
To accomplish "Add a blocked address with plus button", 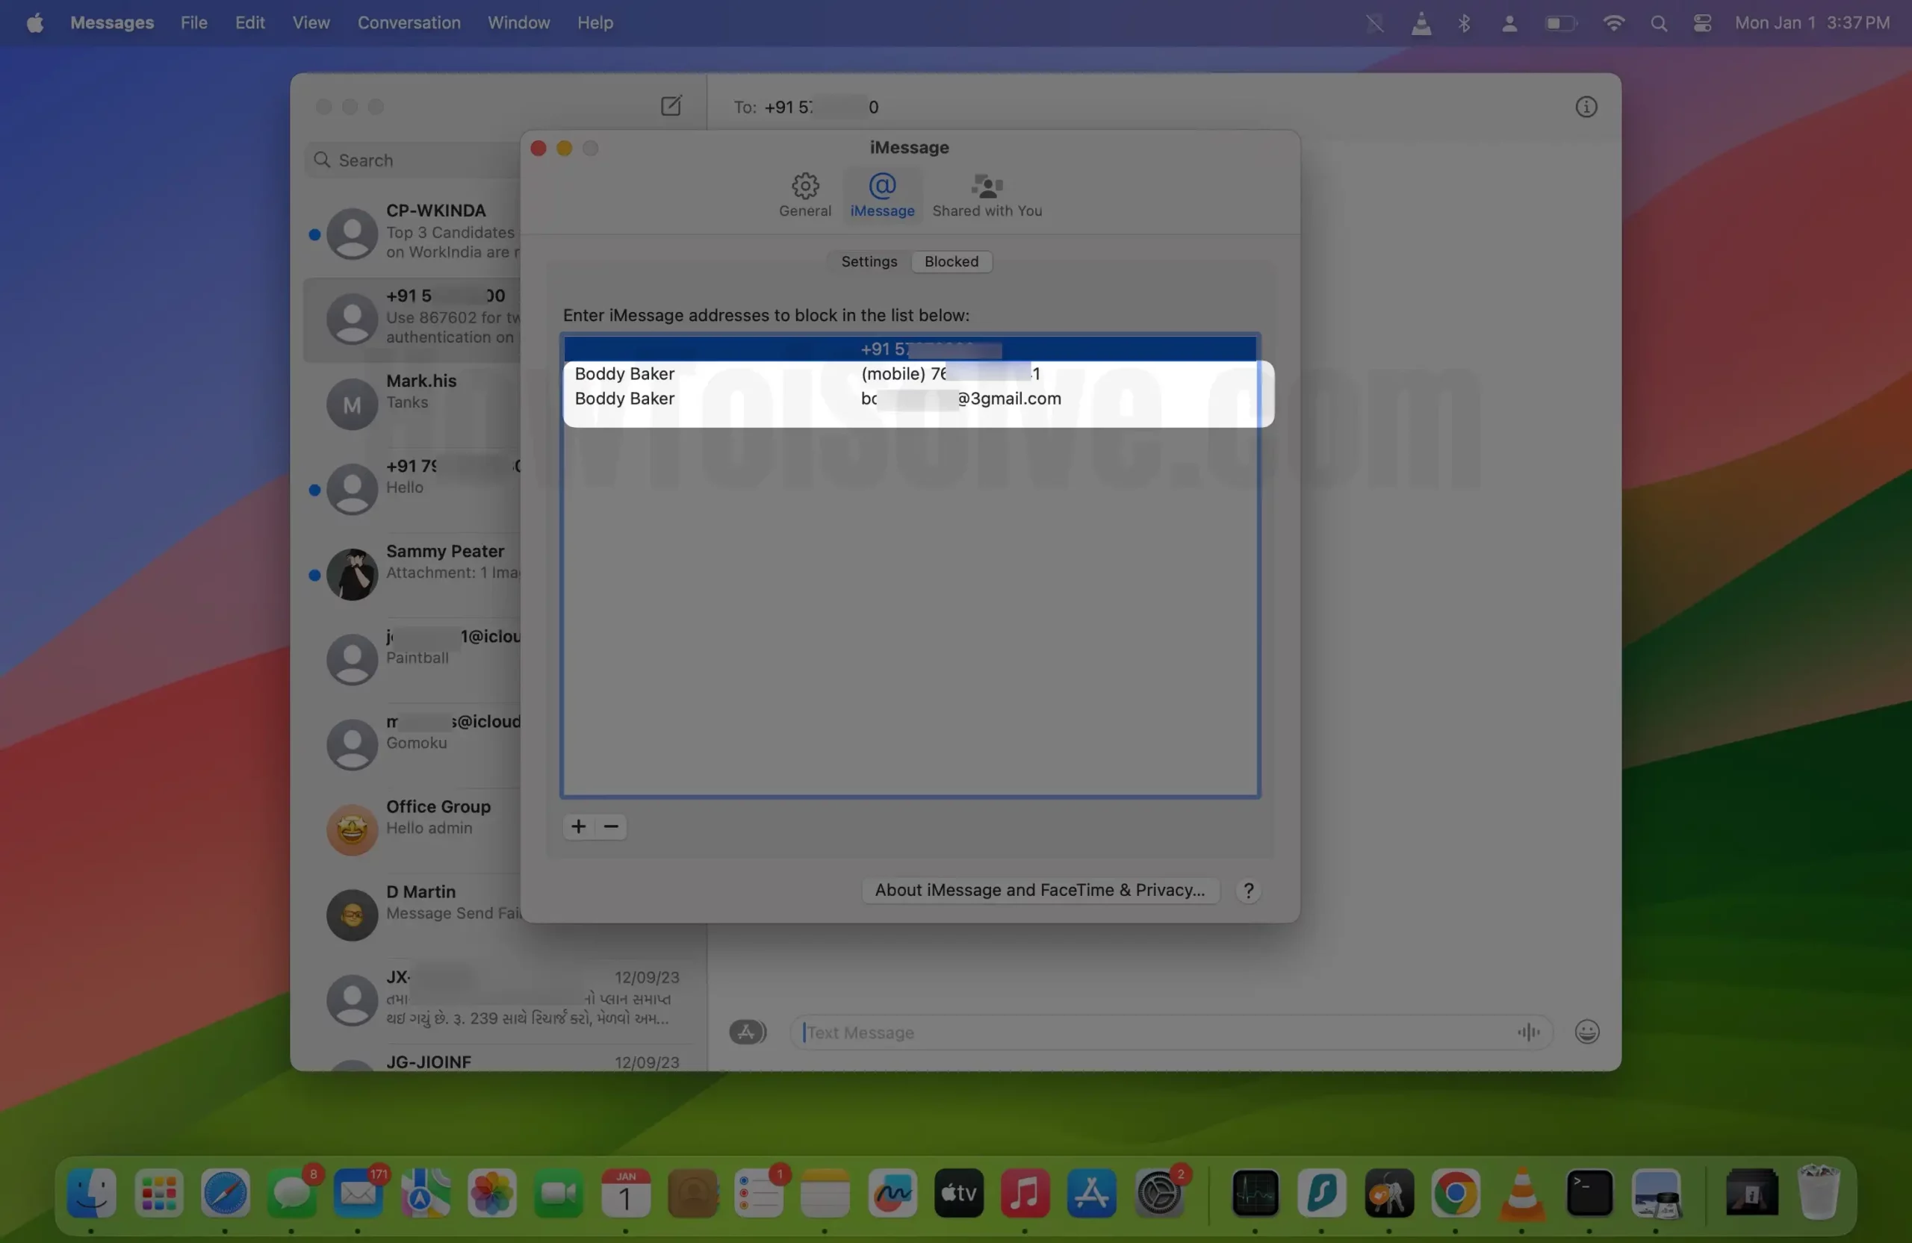I will [x=577, y=826].
